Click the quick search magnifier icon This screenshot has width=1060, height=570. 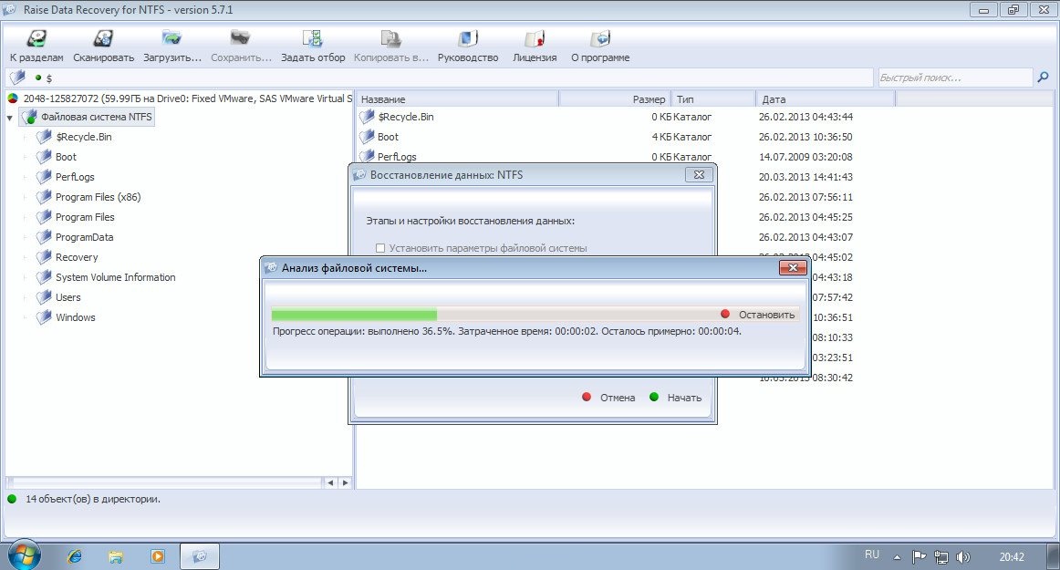point(1043,78)
